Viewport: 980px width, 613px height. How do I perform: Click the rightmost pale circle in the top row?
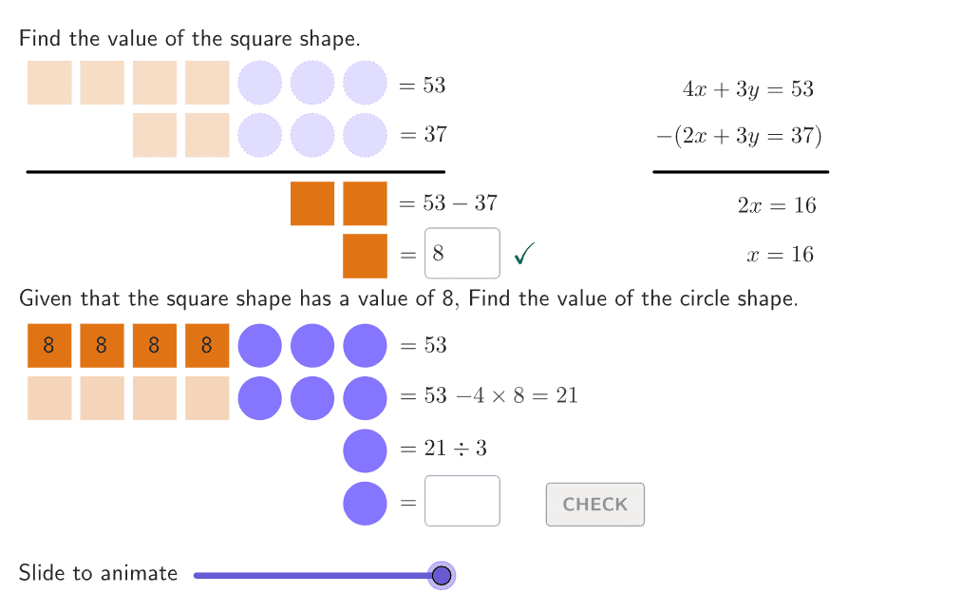click(365, 83)
